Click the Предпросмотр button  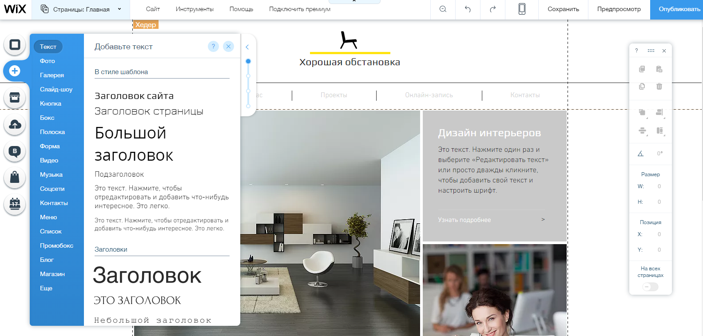pos(619,9)
